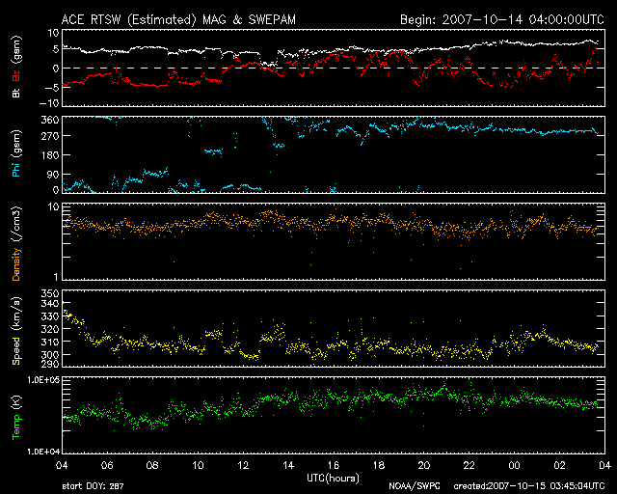Click the '-5' tick label on Bt/Bz axis
617x494 pixels.
(x=52, y=87)
